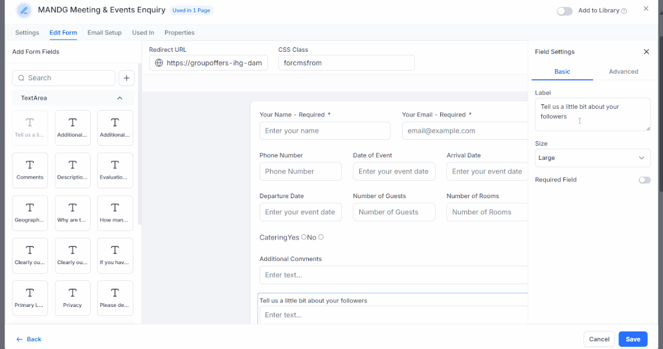Image resolution: width=663 pixels, height=349 pixels.
Task: Click the Arrival Date input field
Action: (x=487, y=172)
